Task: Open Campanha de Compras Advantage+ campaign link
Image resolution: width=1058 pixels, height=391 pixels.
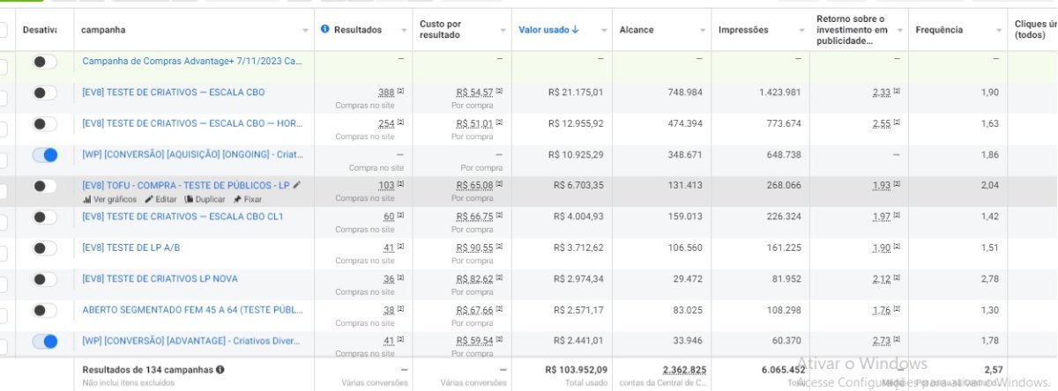Action: 192,61
